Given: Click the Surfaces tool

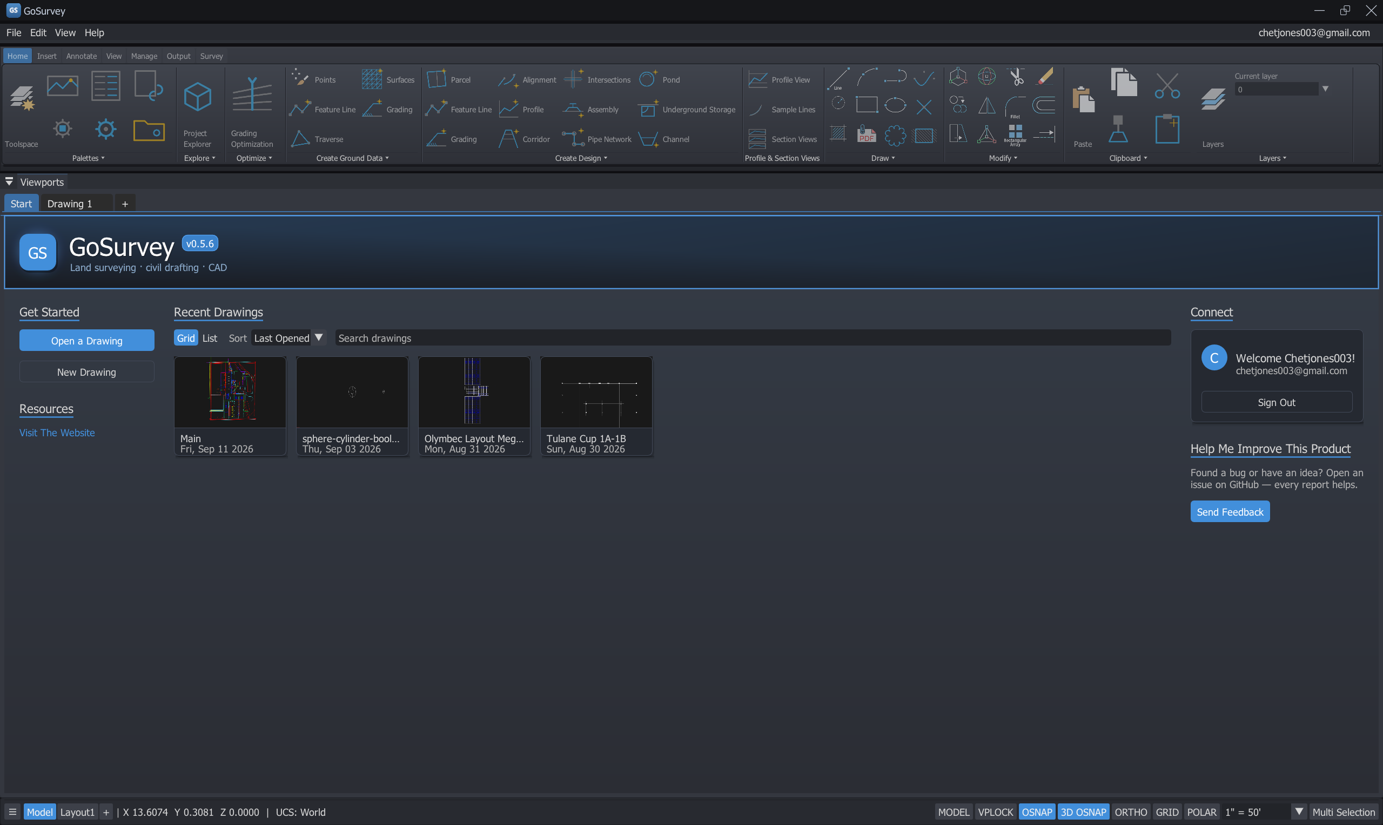Looking at the screenshot, I should point(387,79).
